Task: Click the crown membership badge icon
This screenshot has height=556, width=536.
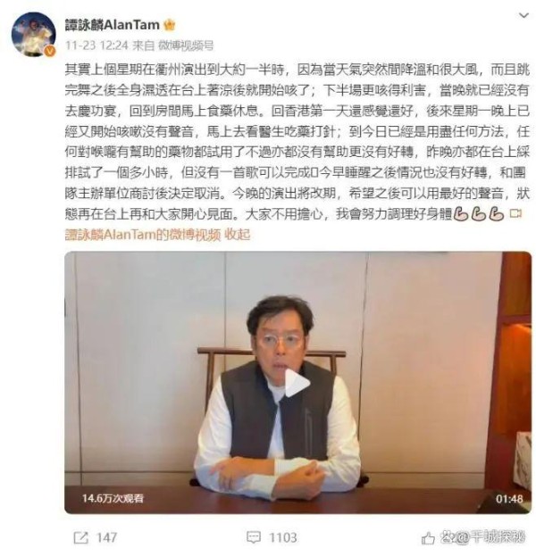Action: pyautogui.click(x=170, y=25)
